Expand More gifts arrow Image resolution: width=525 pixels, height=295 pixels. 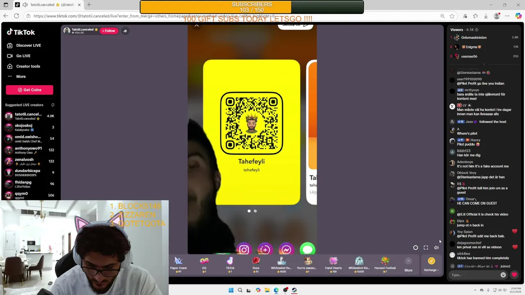tap(408, 261)
